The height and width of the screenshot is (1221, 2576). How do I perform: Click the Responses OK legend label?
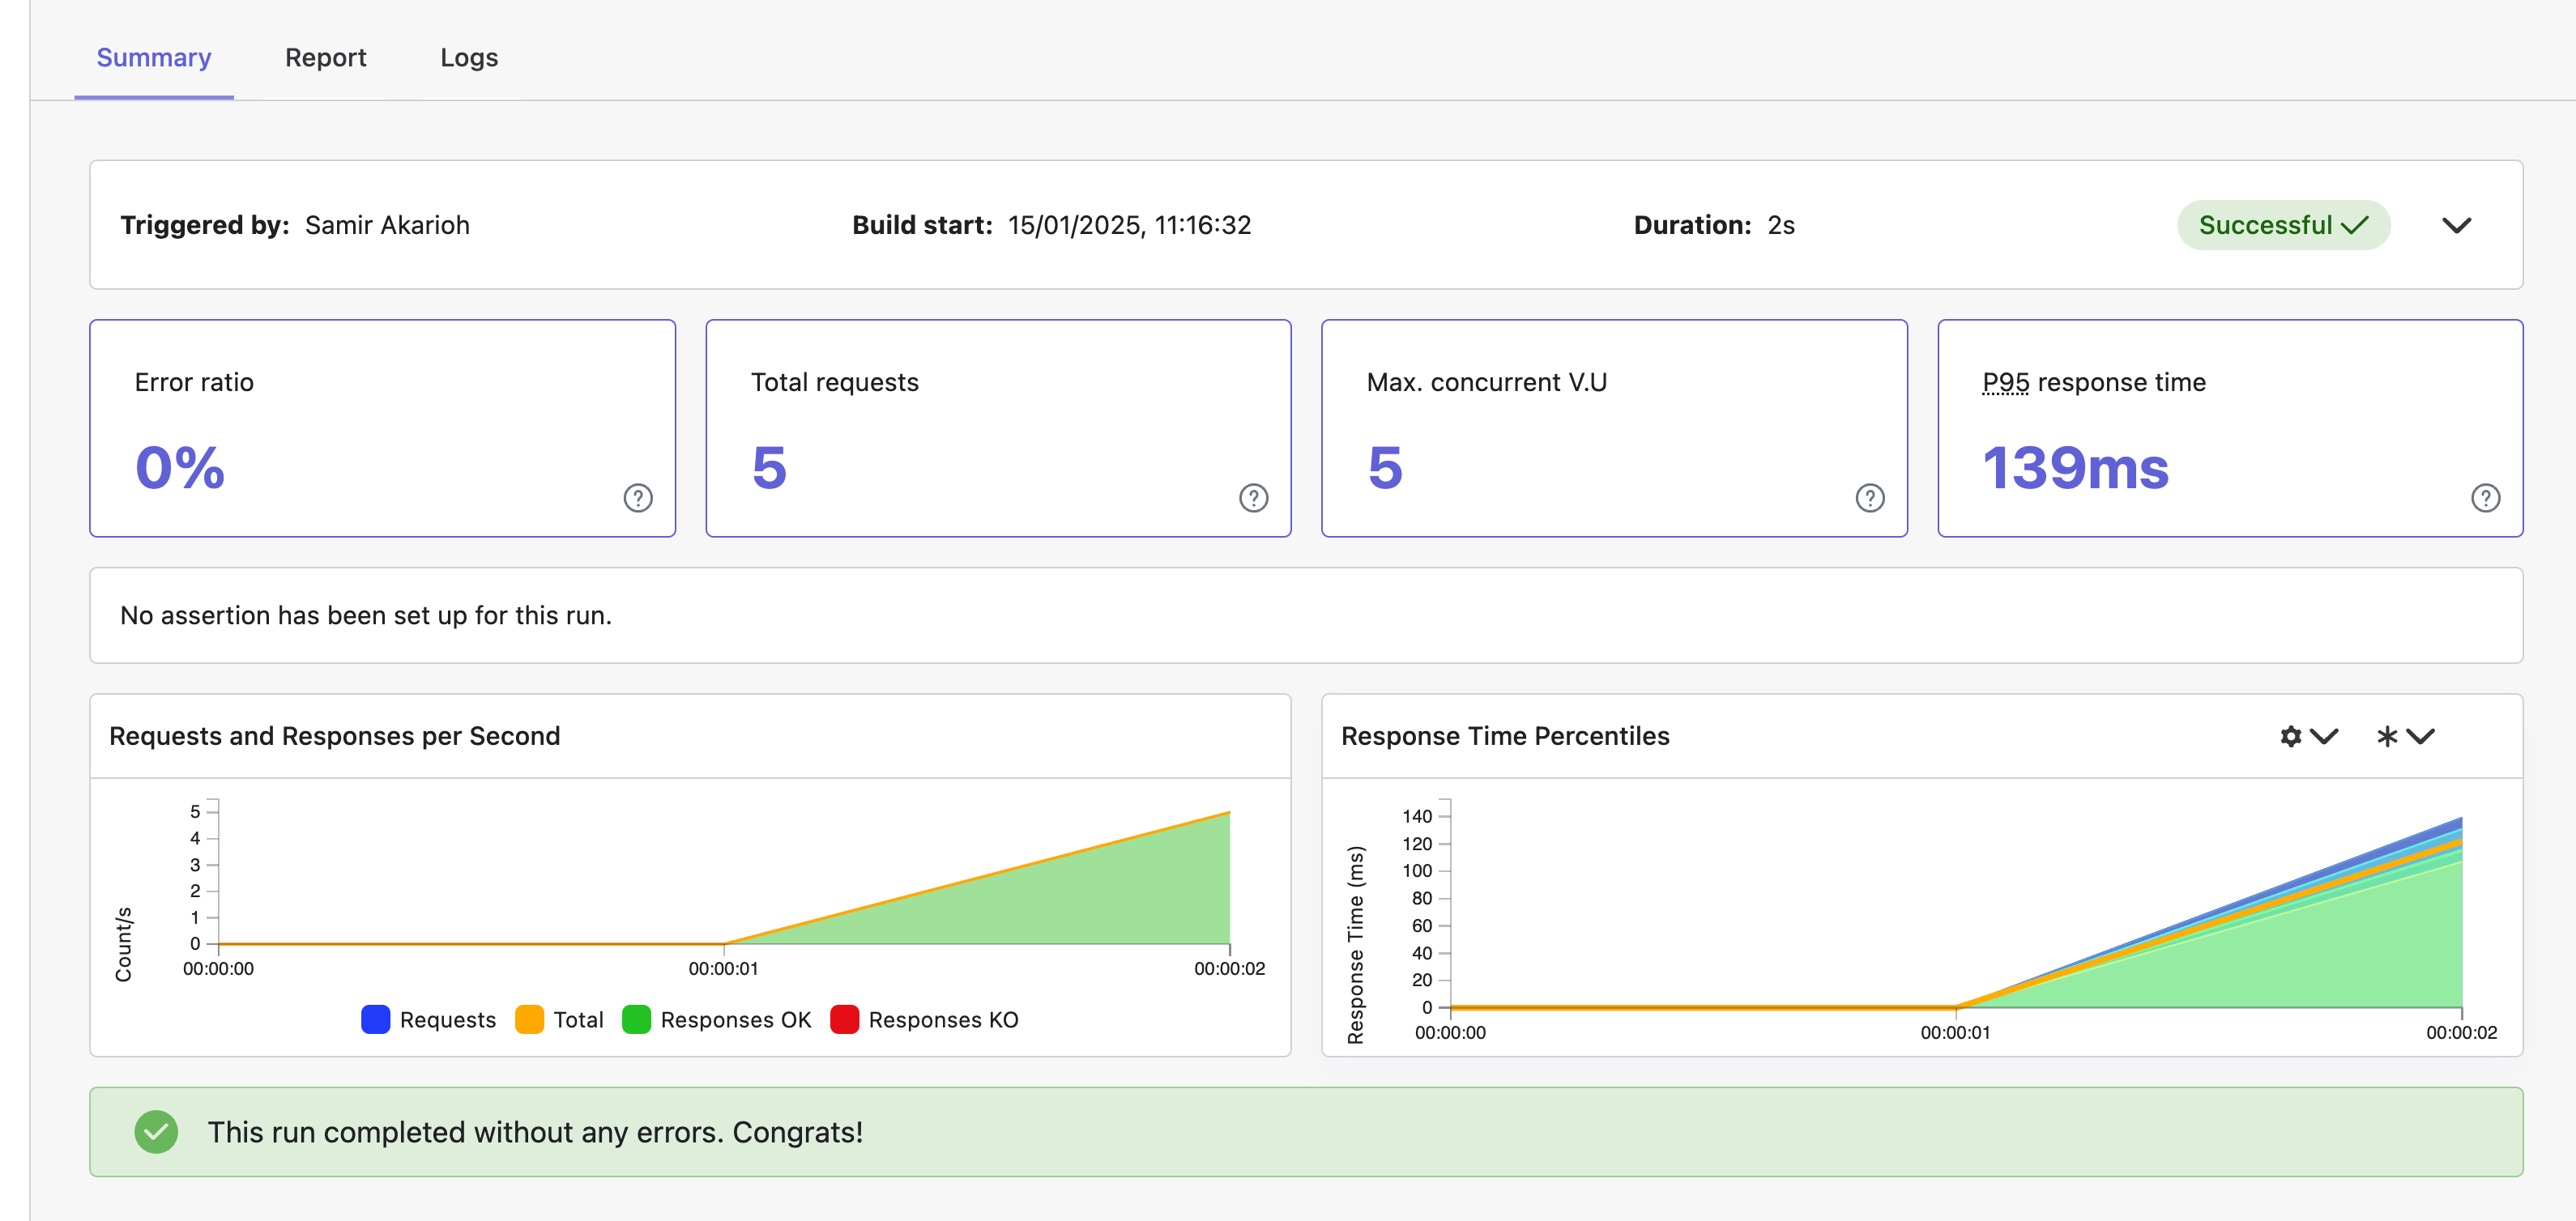point(736,1020)
